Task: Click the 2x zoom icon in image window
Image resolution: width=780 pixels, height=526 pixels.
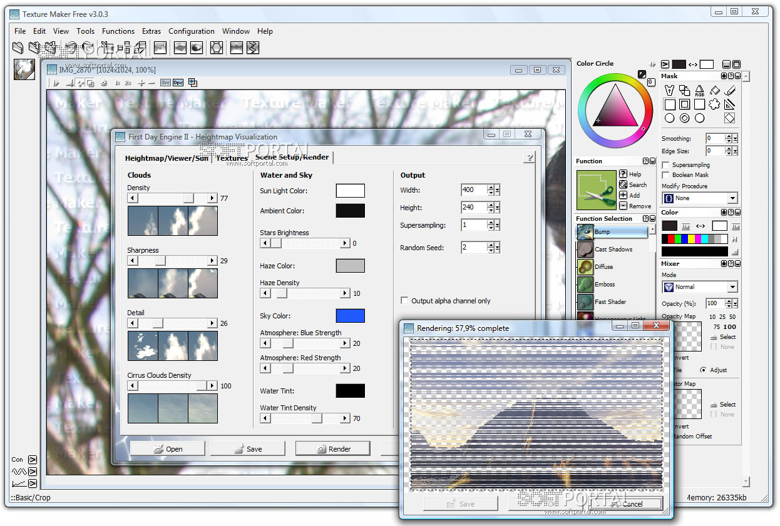Action: click(128, 83)
